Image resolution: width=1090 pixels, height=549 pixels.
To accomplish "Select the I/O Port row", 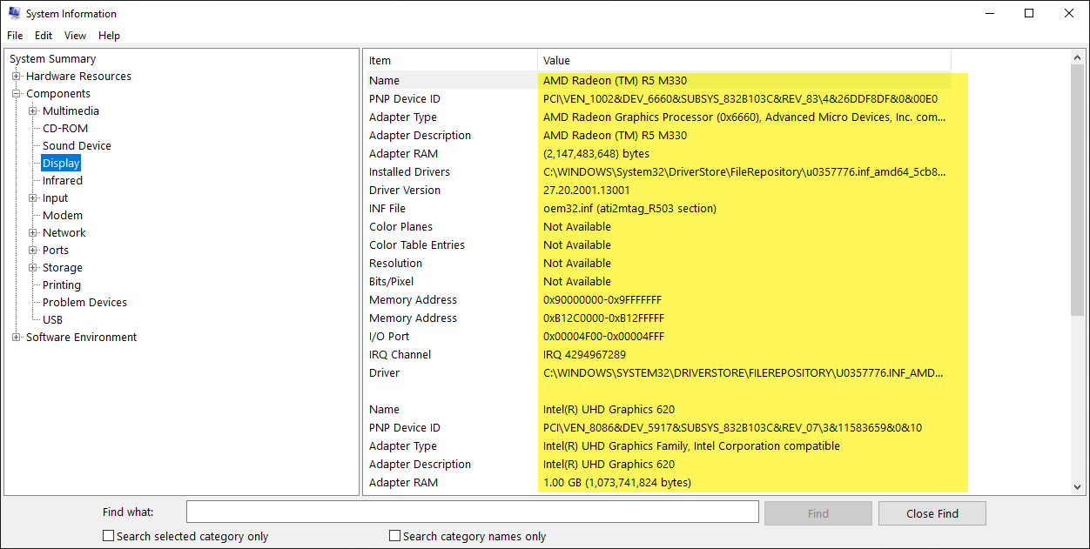I will pos(657,336).
